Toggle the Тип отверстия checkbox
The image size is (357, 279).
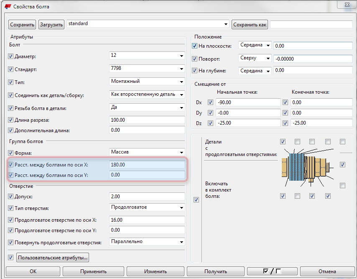pos(11,208)
